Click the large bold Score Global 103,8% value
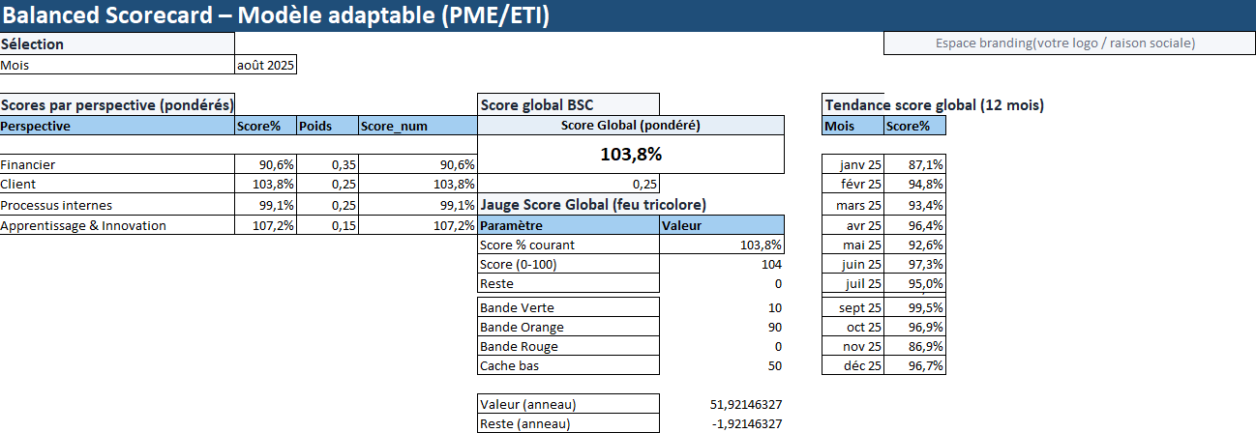 631,155
